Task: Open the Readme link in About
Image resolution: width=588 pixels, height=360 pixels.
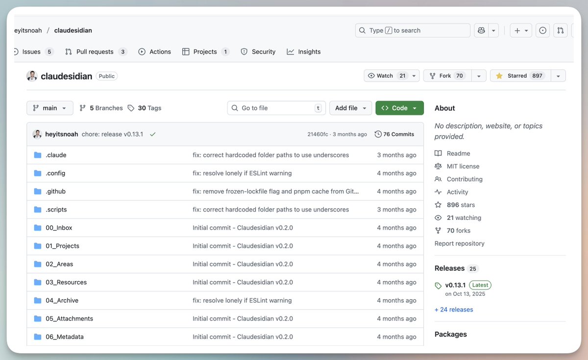Action: point(453,153)
